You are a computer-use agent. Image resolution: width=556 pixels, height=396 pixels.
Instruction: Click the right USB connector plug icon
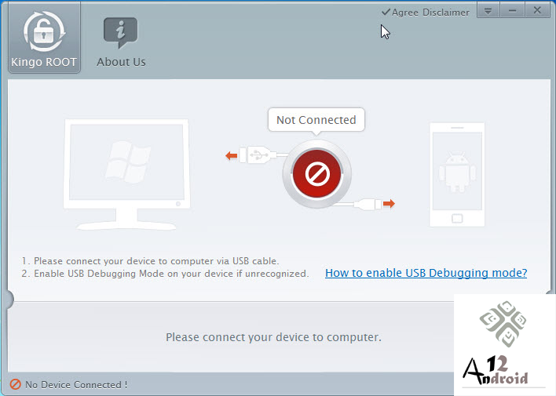(368, 204)
